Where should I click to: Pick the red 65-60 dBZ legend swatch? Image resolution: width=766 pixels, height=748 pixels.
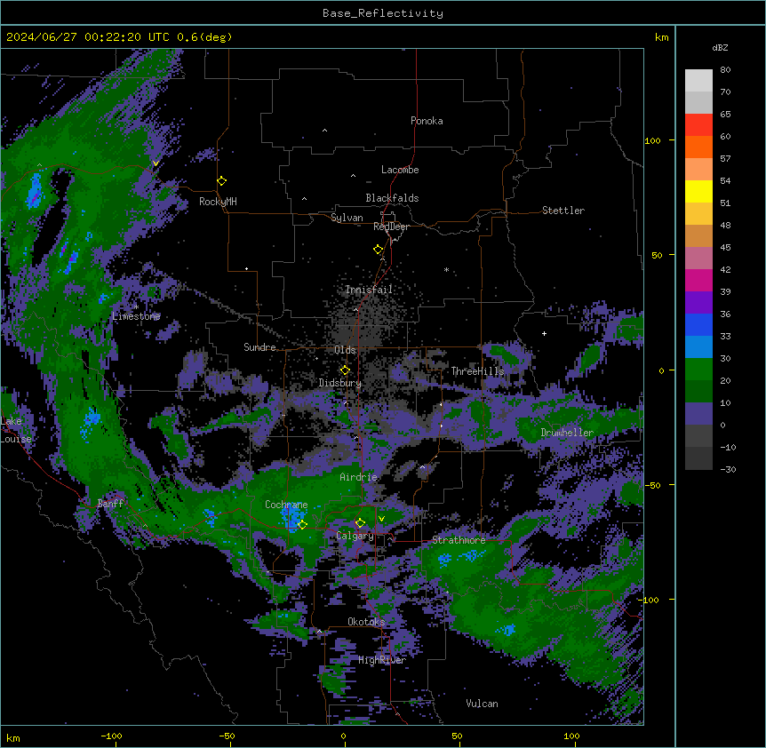click(x=698, y=125)
